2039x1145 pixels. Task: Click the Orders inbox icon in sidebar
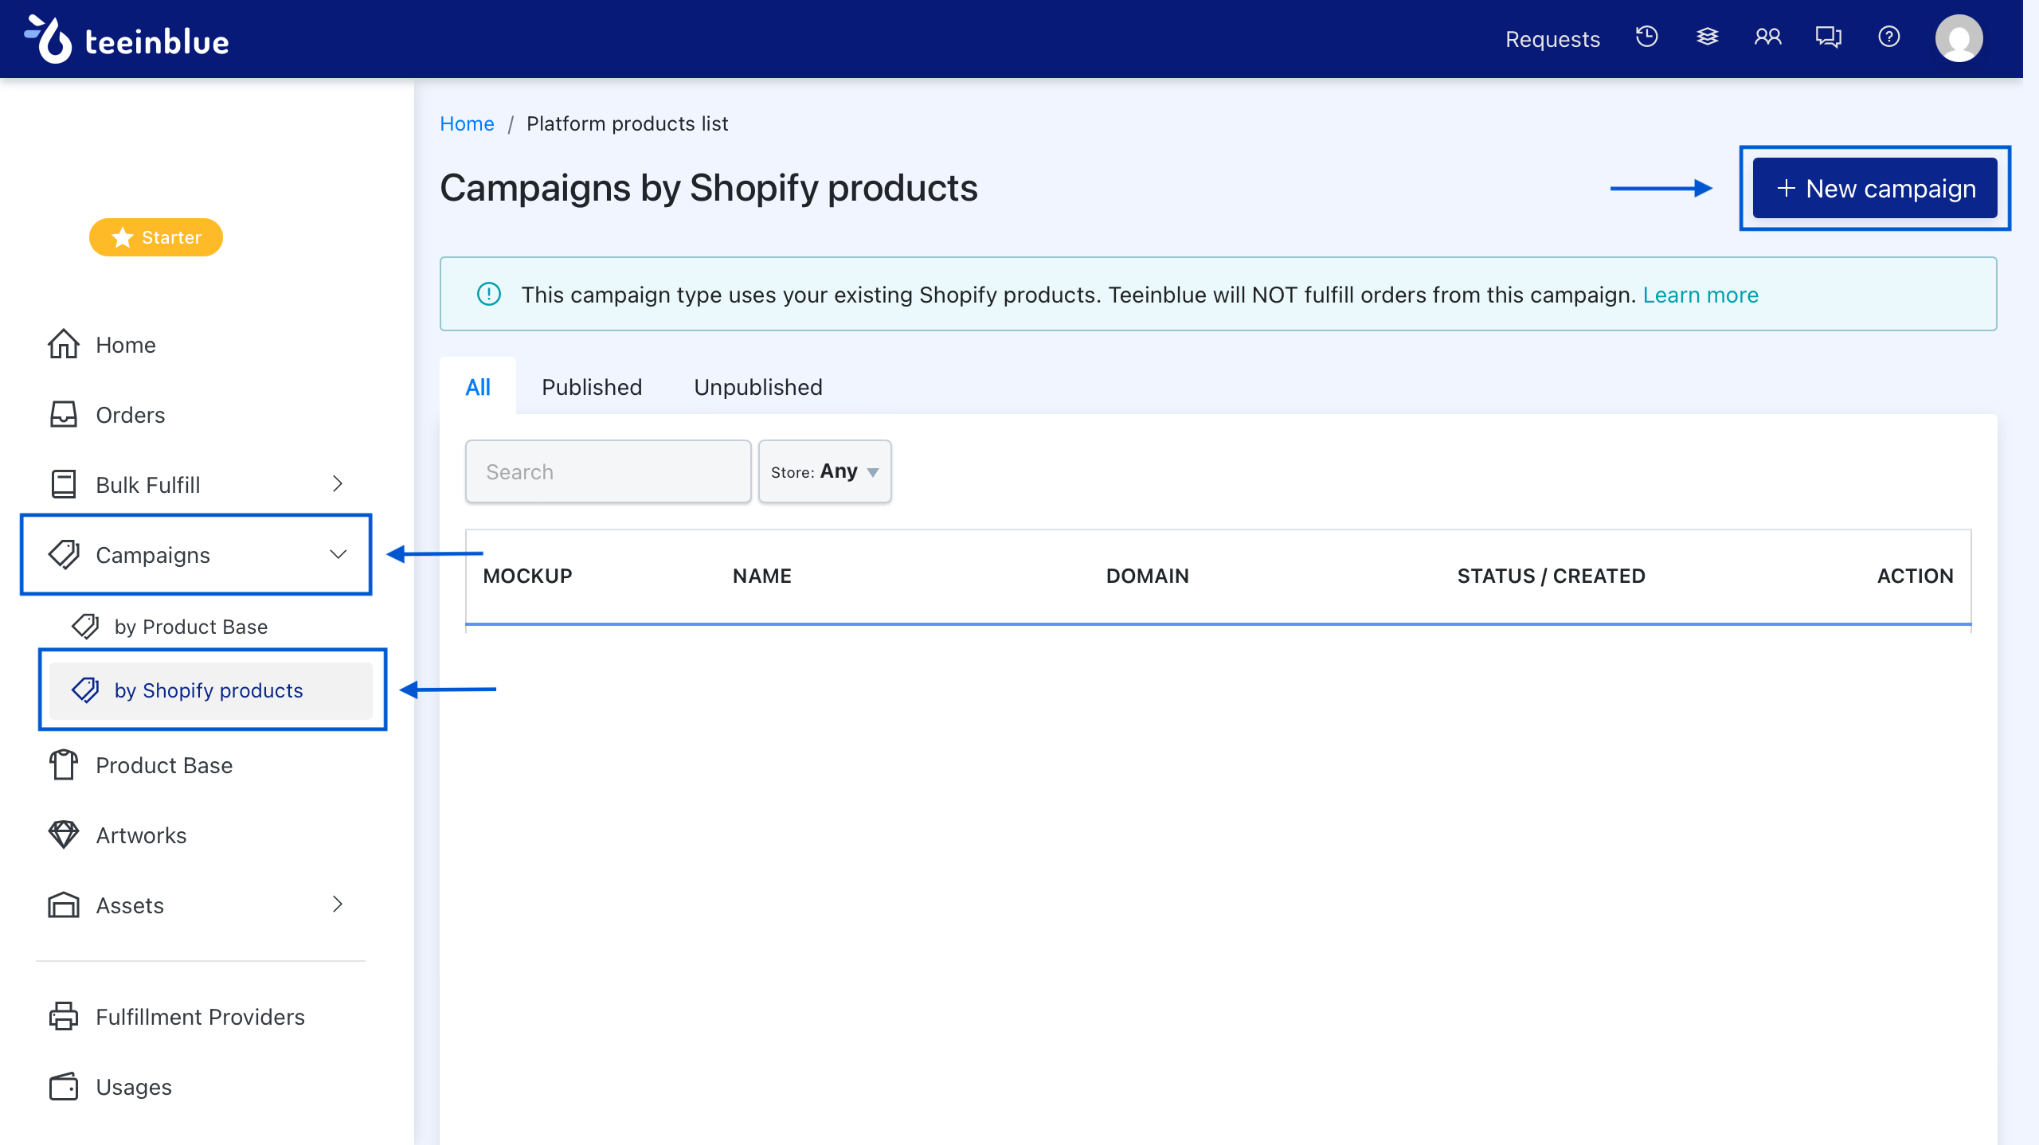click(x=64, y=415)
